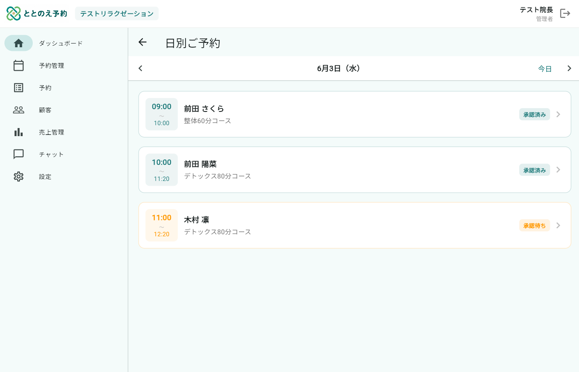The width and height of the screenshot is (579, 372).
Task: Click the 承認待ち badge for 木村 凛
Action: 535,226
